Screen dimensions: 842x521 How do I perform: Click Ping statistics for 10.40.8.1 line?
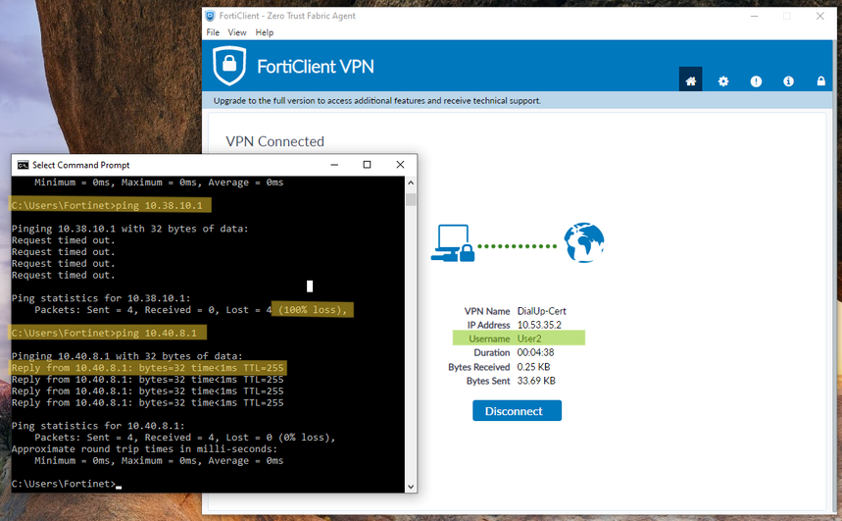[x=98, y=425]
